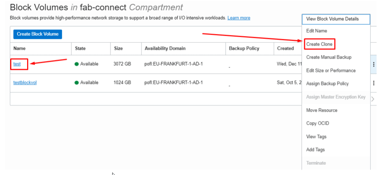
Task: Copy OCID of the volume
Action: click(x=318, y=123)
